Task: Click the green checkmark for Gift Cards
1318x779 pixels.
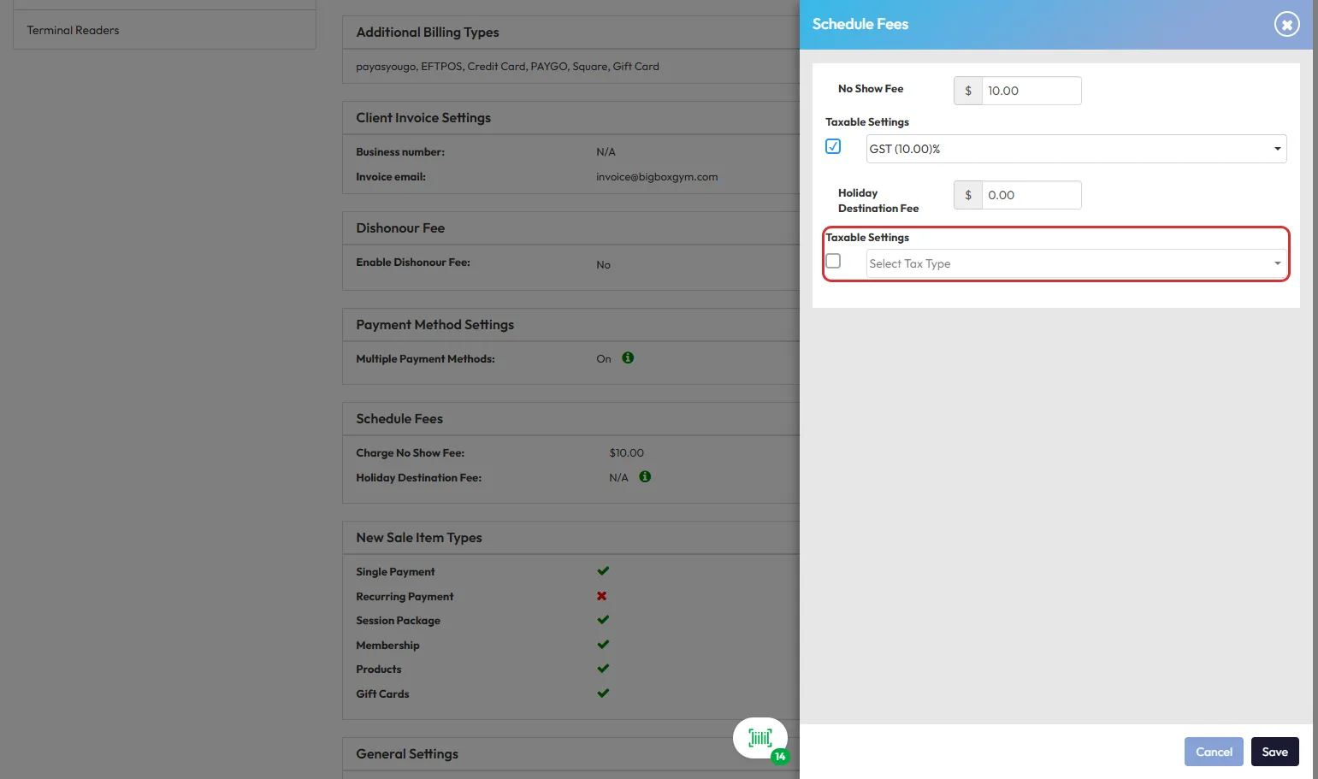Action: (x=603, y=693)
